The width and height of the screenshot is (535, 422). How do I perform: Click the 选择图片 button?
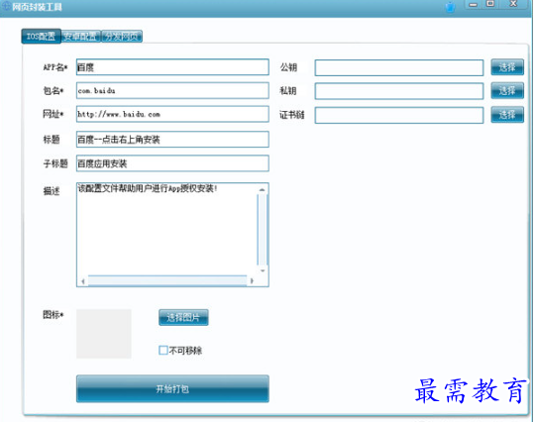coord(183,317)
